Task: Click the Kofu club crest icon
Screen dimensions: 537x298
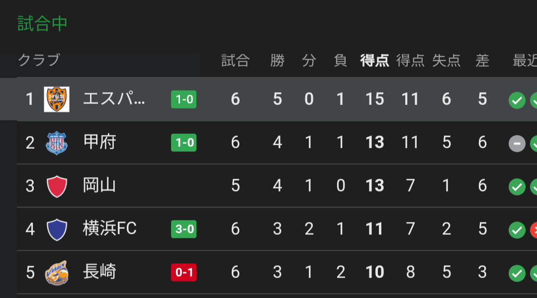Action: tap(57, 143)
